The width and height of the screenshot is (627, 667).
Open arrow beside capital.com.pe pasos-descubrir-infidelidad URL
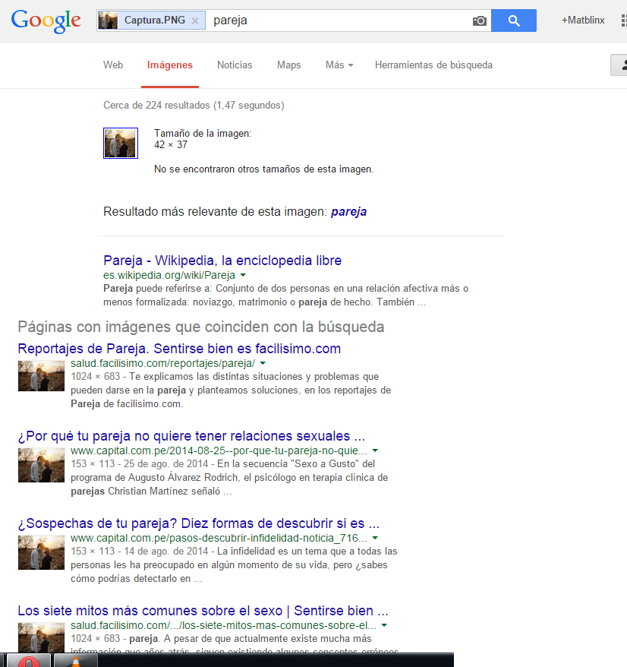coord(374,538)
